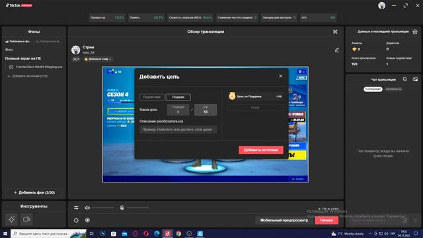Screen dimensions: 423x238
Task: Click the CPU usage indicator
Action: click(107, 18)
